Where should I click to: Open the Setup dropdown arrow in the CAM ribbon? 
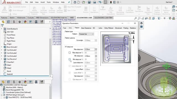[x=28, y=14]
